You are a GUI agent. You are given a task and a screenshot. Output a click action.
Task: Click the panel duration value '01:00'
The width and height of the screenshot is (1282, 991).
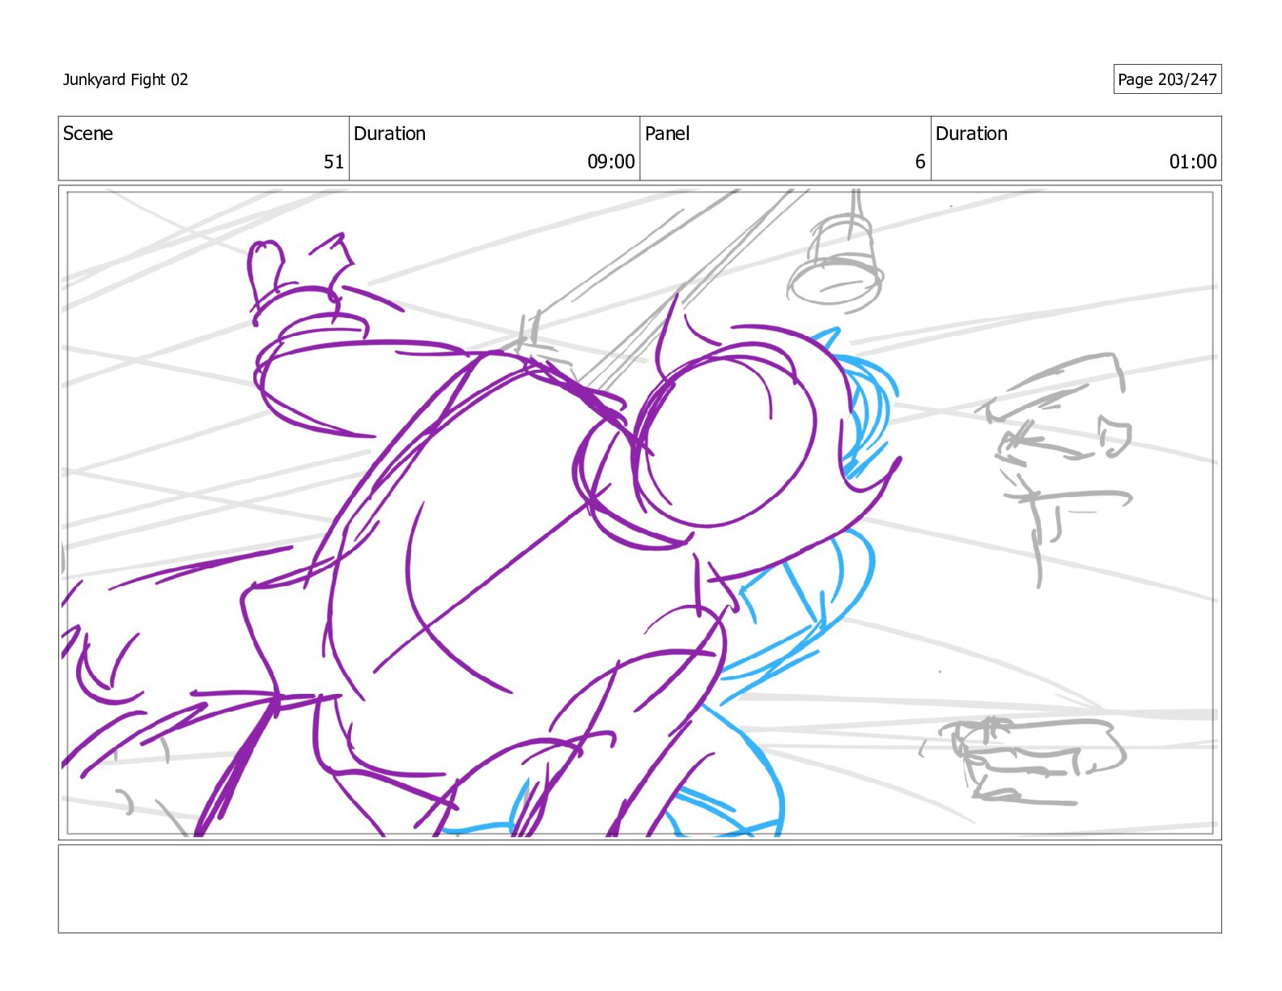[x=1193, y=162]
